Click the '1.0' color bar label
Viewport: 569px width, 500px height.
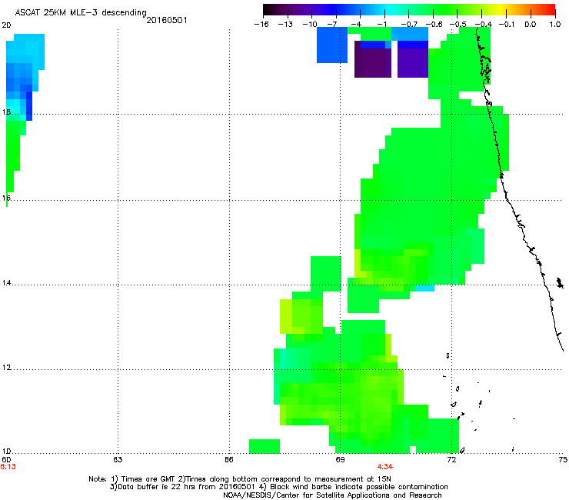pyautogui.click(x=555, y=25)
